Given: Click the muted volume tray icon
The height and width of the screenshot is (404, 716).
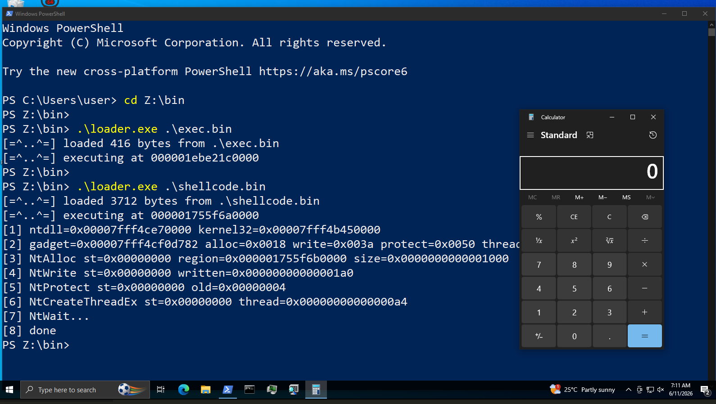Looking at the screenshot, I should tap(661, 390).
